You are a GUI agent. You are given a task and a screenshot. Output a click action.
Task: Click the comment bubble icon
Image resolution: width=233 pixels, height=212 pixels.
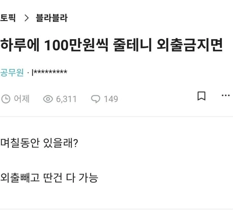point(95,99)
